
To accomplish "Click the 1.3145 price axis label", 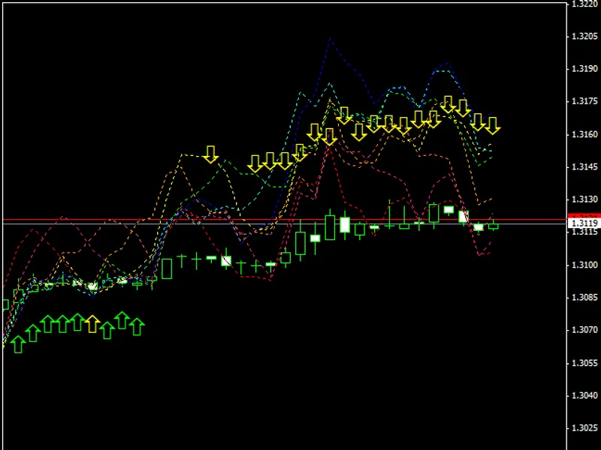I will (584, 166).
